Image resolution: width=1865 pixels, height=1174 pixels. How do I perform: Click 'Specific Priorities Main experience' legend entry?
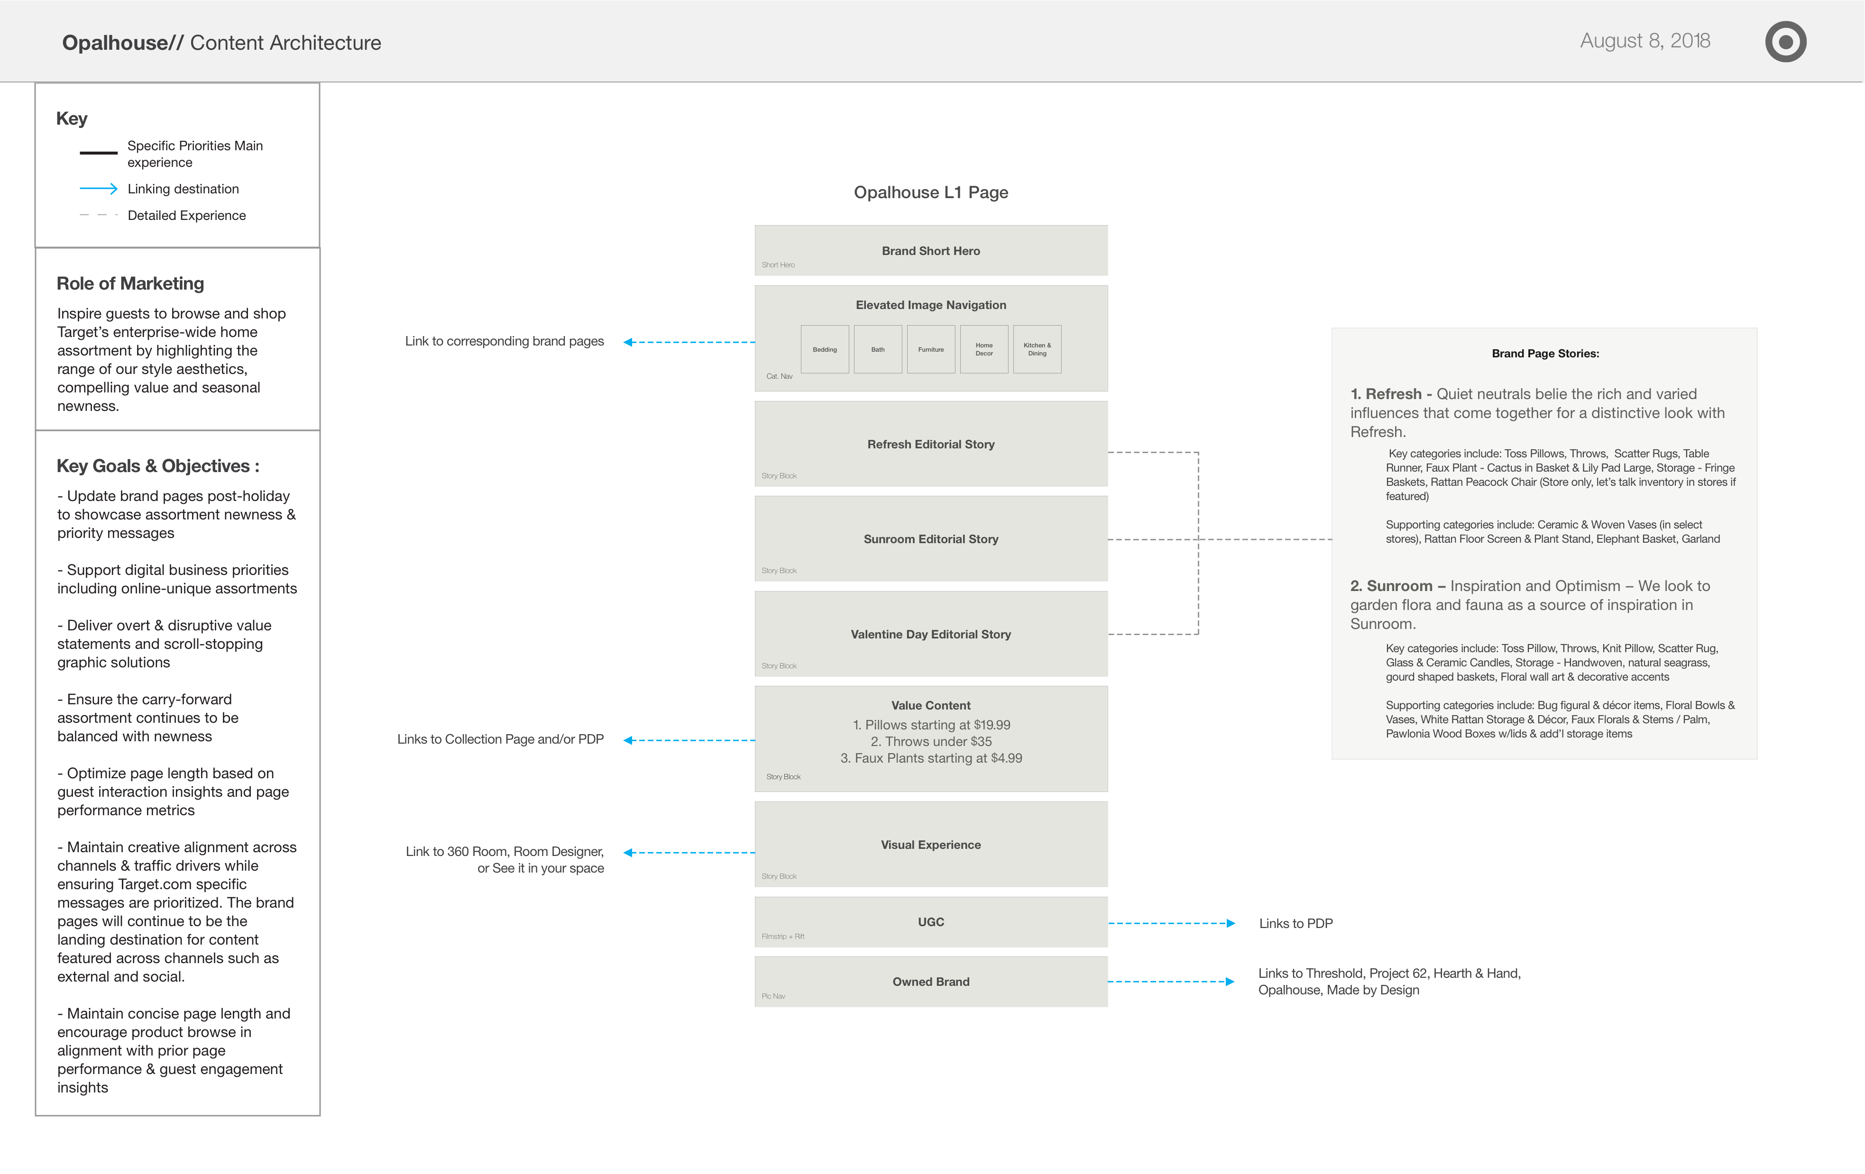(195, 154)
